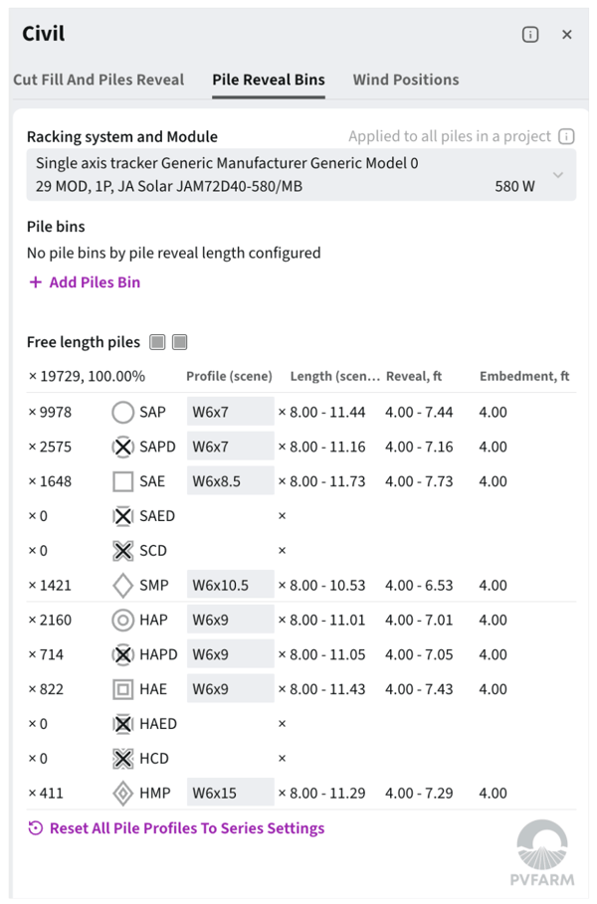Click the SAPD crossed-circle pile icon
597x904 pixels.
122,448
